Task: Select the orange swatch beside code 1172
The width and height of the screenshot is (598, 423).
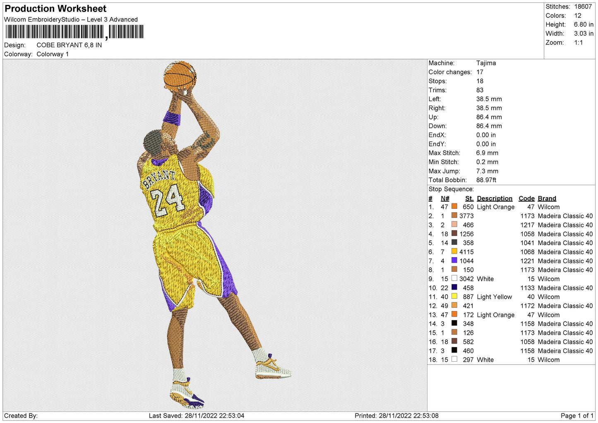Action: click(454, 305)
